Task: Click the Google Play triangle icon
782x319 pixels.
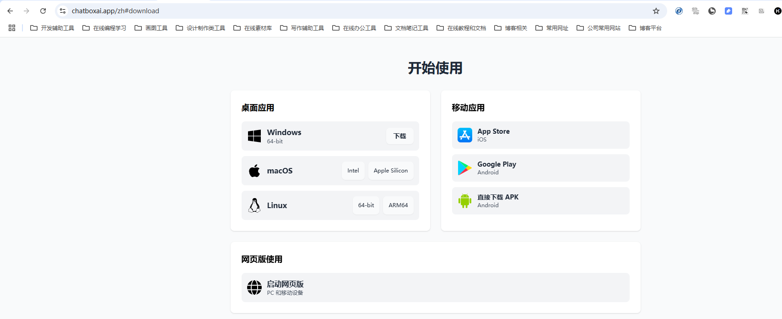Action: [x=465, y=168]
